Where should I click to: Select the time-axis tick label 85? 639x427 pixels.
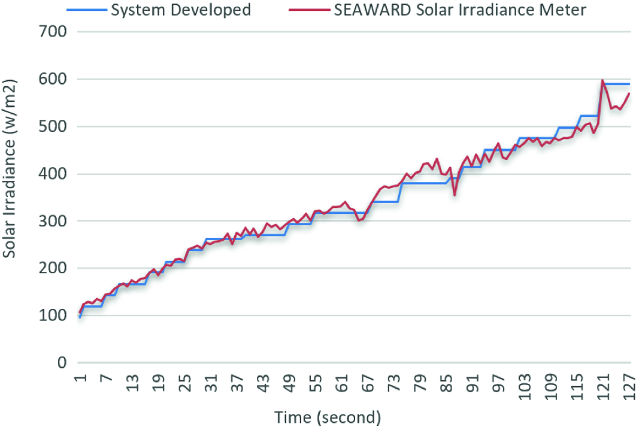(x=446, y=382)
